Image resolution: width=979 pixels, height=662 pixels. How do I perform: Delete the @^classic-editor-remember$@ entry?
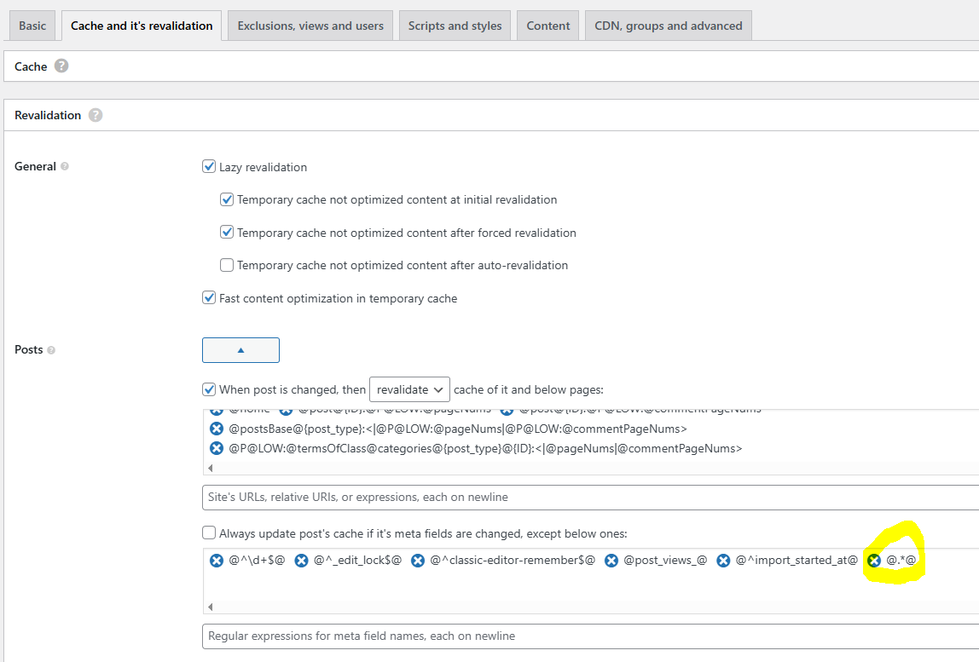pos(418,561)
